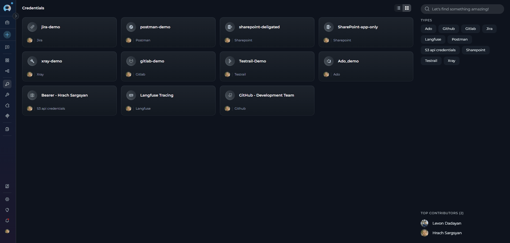This screenshot has height=243, width=510.
Task: Click the Jira icon on jira-demo card
Action: (32, 27)
